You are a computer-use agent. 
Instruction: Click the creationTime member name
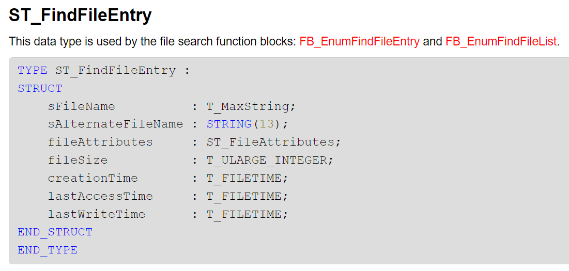[x=93, y=178]
